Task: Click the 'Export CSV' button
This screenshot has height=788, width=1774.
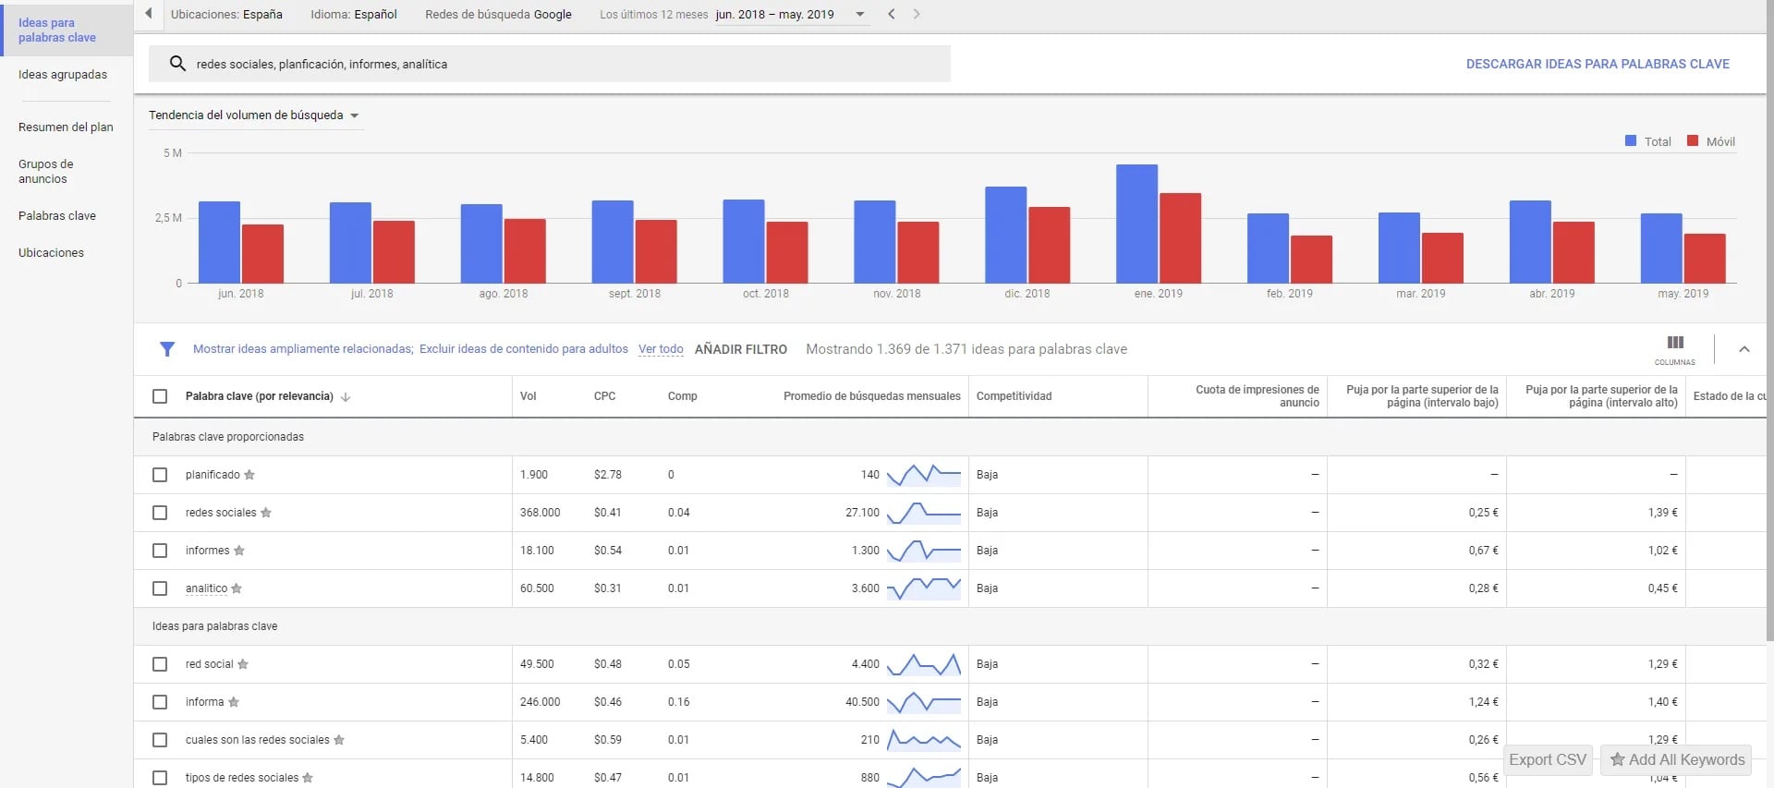Action: point(1548,759)
